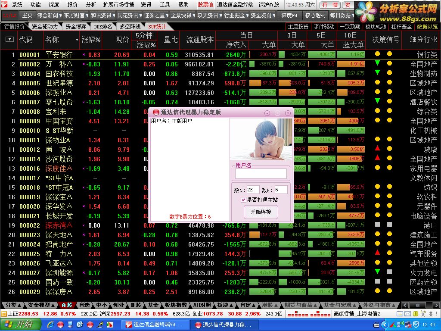441x331 pixels.
Task: Click the 用户名 input field in the dialog
Action: coord(261,173)
